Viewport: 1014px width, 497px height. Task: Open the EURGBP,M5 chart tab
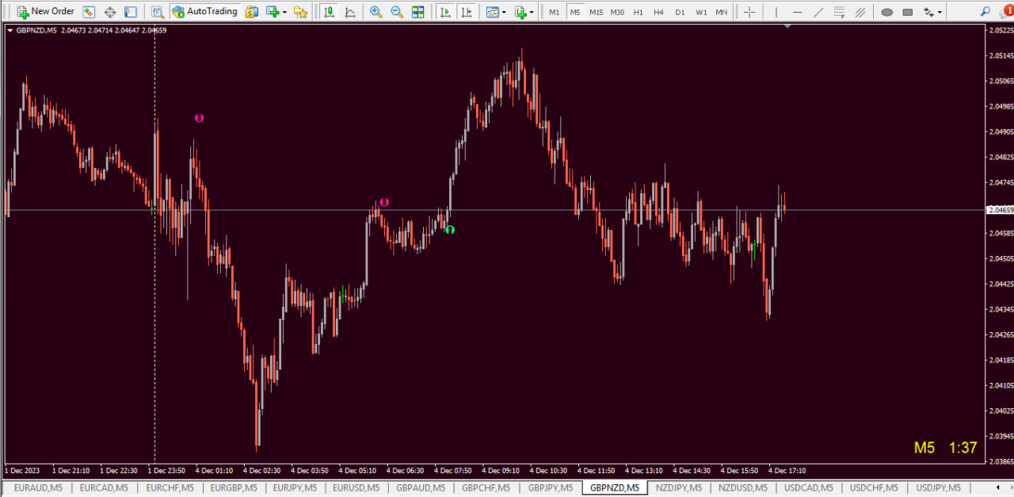tap(233, 487)
